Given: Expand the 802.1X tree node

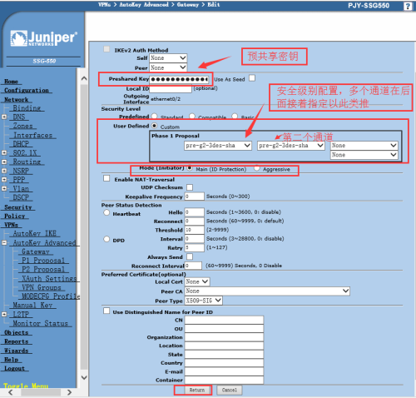Looking at the screenshot, I should (4, 152).
